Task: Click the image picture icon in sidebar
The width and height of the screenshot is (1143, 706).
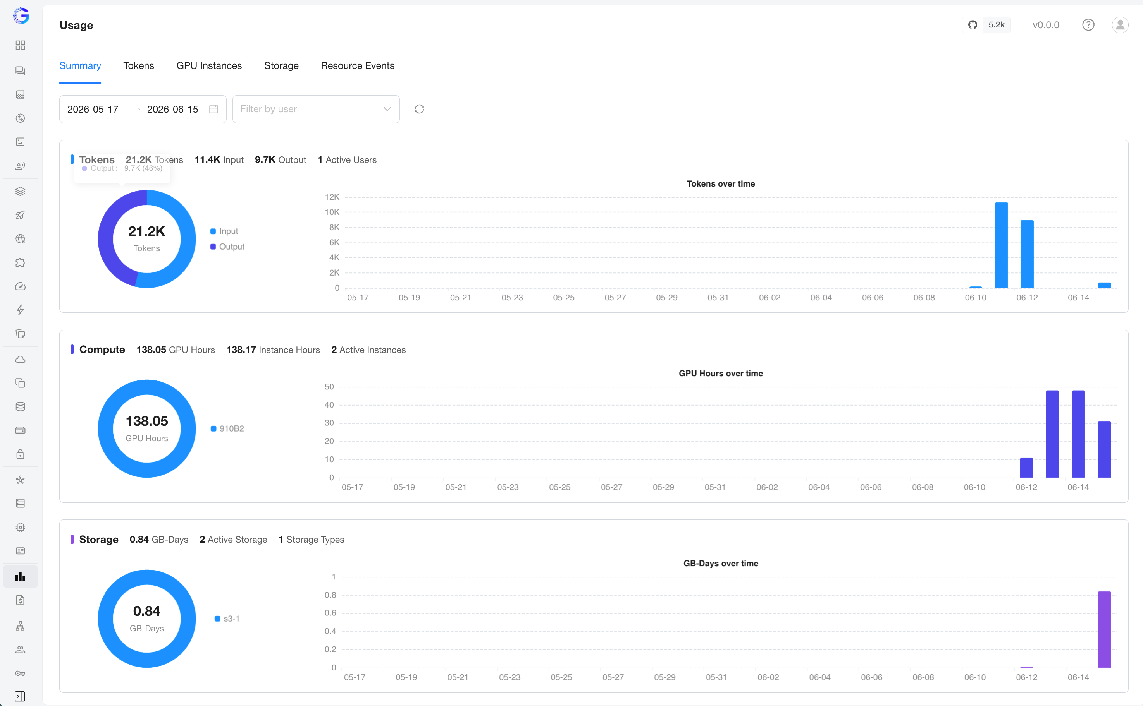Action: (x=20, y=142)
